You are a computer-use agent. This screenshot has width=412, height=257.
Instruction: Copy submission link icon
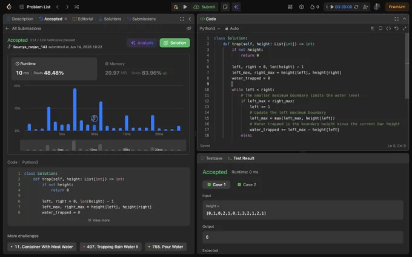(x=188, y=28)
